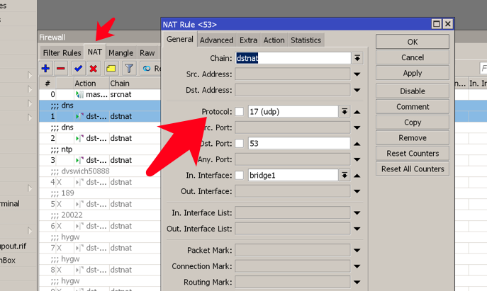The width and height of the screenshot is (487, 291).
Task: Expand the Src. Port field
Action: click(x=357, y=128)
